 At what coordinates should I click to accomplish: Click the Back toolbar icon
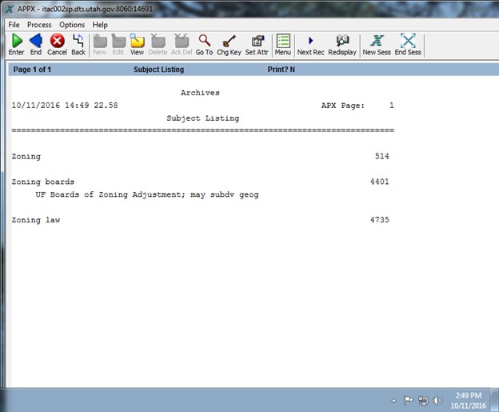pos(78,41)
